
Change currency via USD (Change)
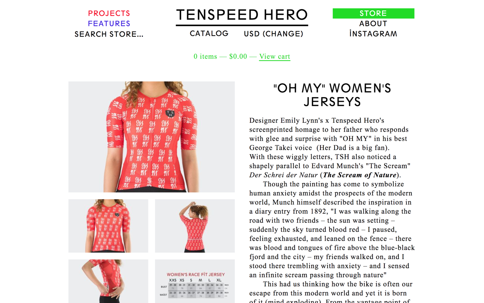click(x=274, y=34)
